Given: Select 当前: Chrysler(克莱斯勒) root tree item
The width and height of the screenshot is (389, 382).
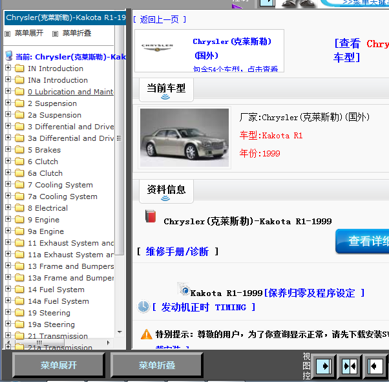Looking at the screenshot, I should [x=70, y=57].
